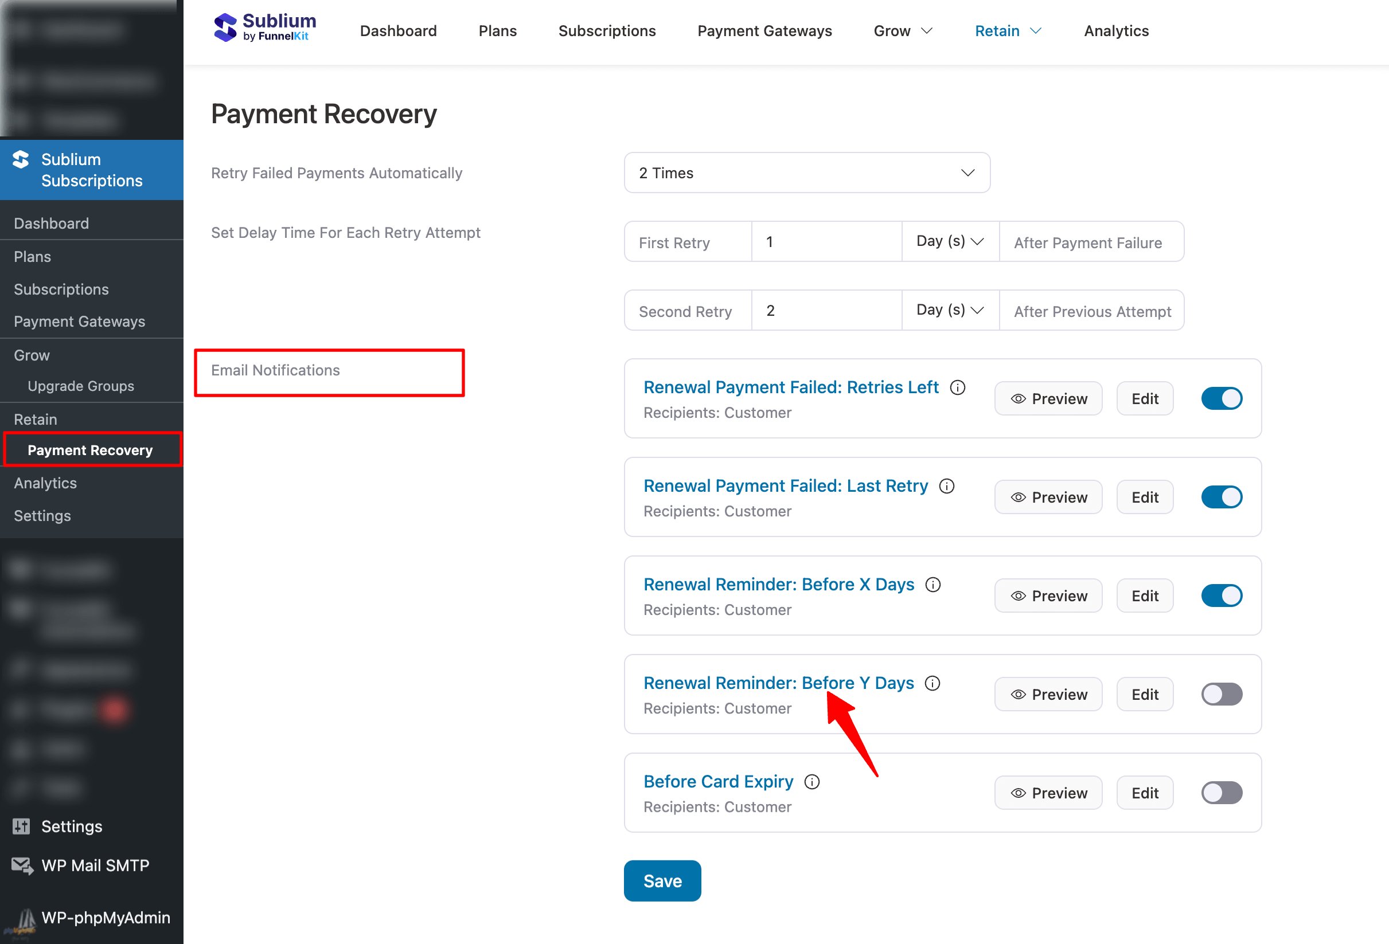
Task: Open WP Mail SMTP from sidebar
Action: (x=95, y=865)
